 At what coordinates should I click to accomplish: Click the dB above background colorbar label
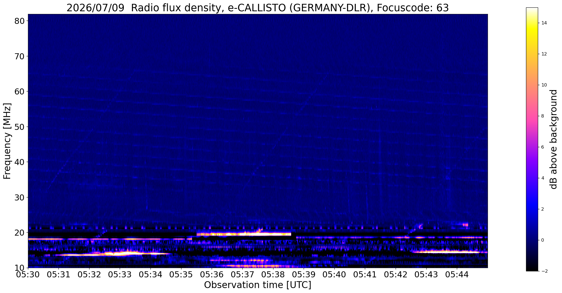tap(553, 139)
